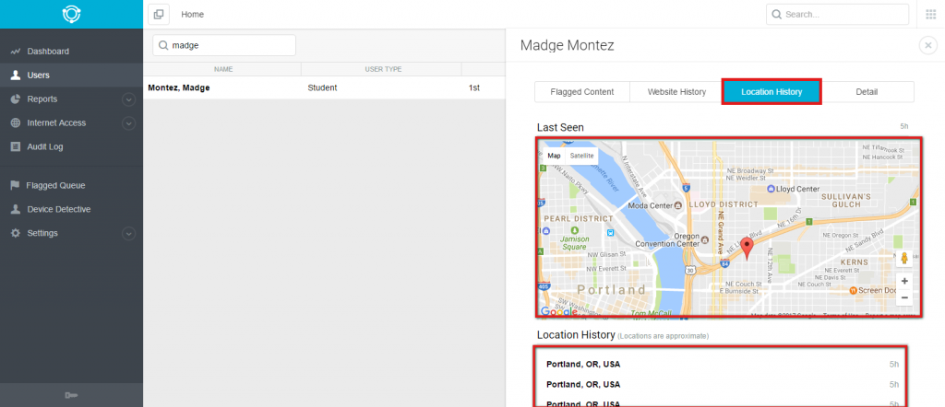945x407 pixels.
Task: Expand the Reports submenu chevron
Action: 128,99
